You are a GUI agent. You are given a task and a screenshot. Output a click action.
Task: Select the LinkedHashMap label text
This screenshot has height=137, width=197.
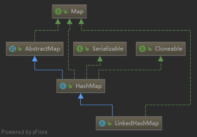[137, 123]
